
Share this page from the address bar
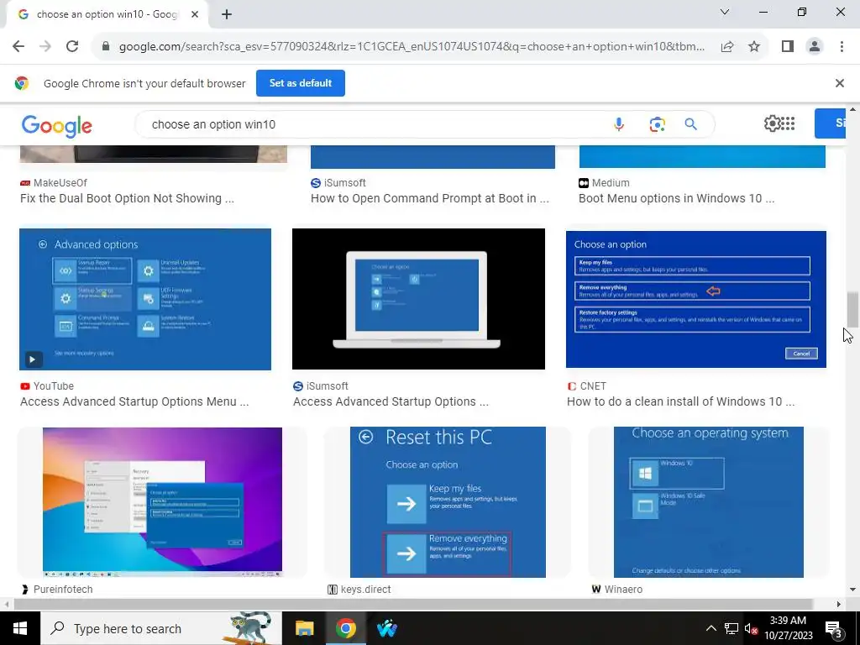point(727,47)
